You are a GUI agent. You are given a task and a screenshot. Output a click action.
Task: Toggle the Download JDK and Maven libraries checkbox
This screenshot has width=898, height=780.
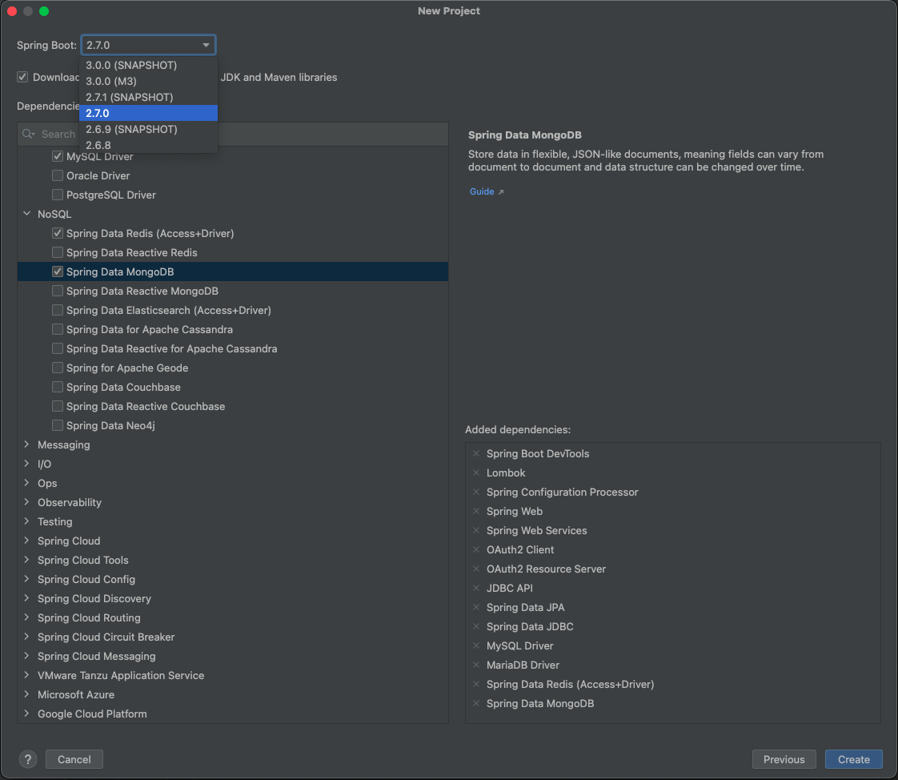coord(22,77)
